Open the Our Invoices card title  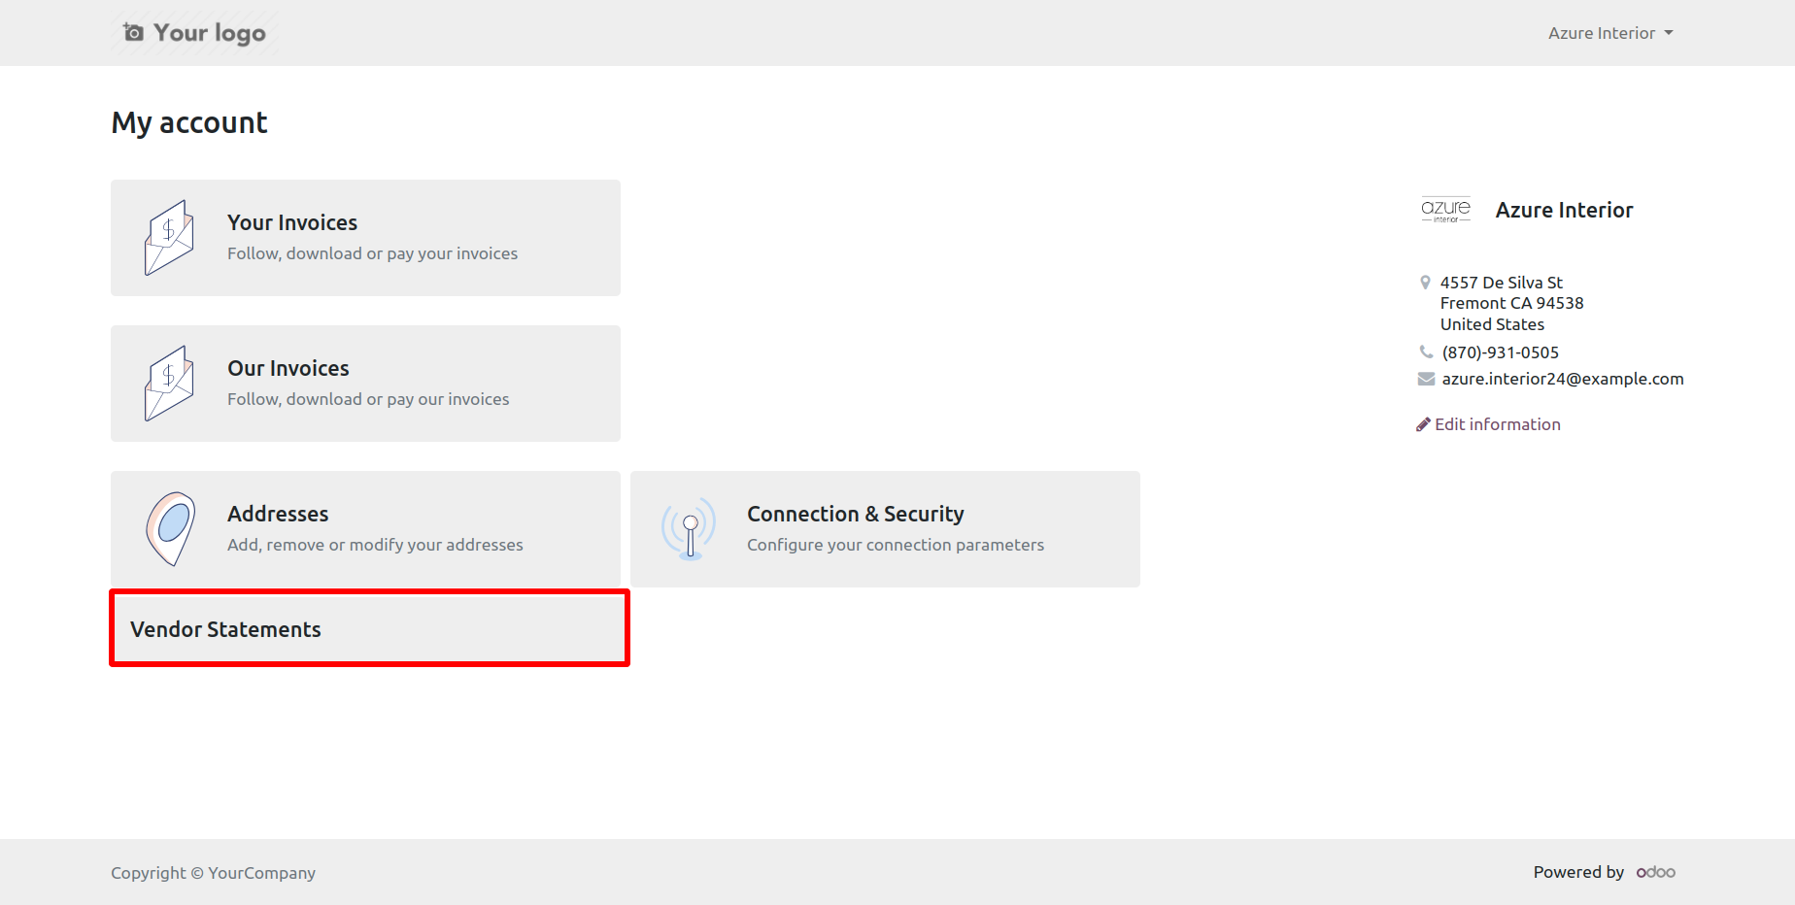pos(288,368)
